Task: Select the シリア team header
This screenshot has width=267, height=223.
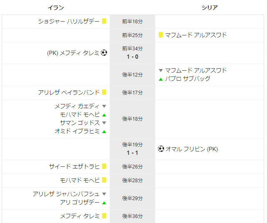Action: tap(210, 7)
